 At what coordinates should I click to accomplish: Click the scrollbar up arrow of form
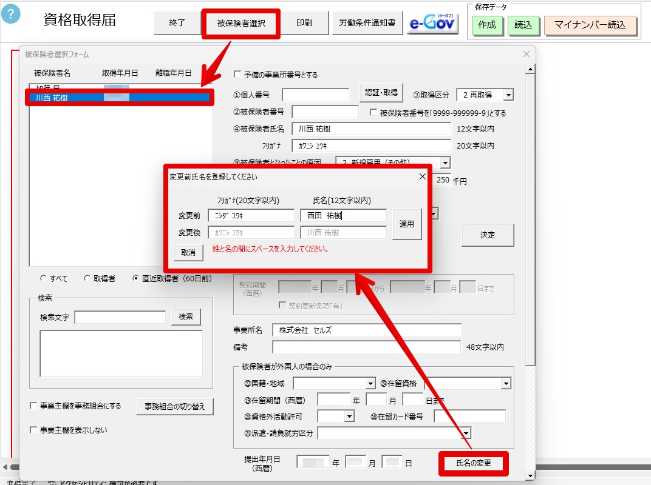[x=530, y=69]
